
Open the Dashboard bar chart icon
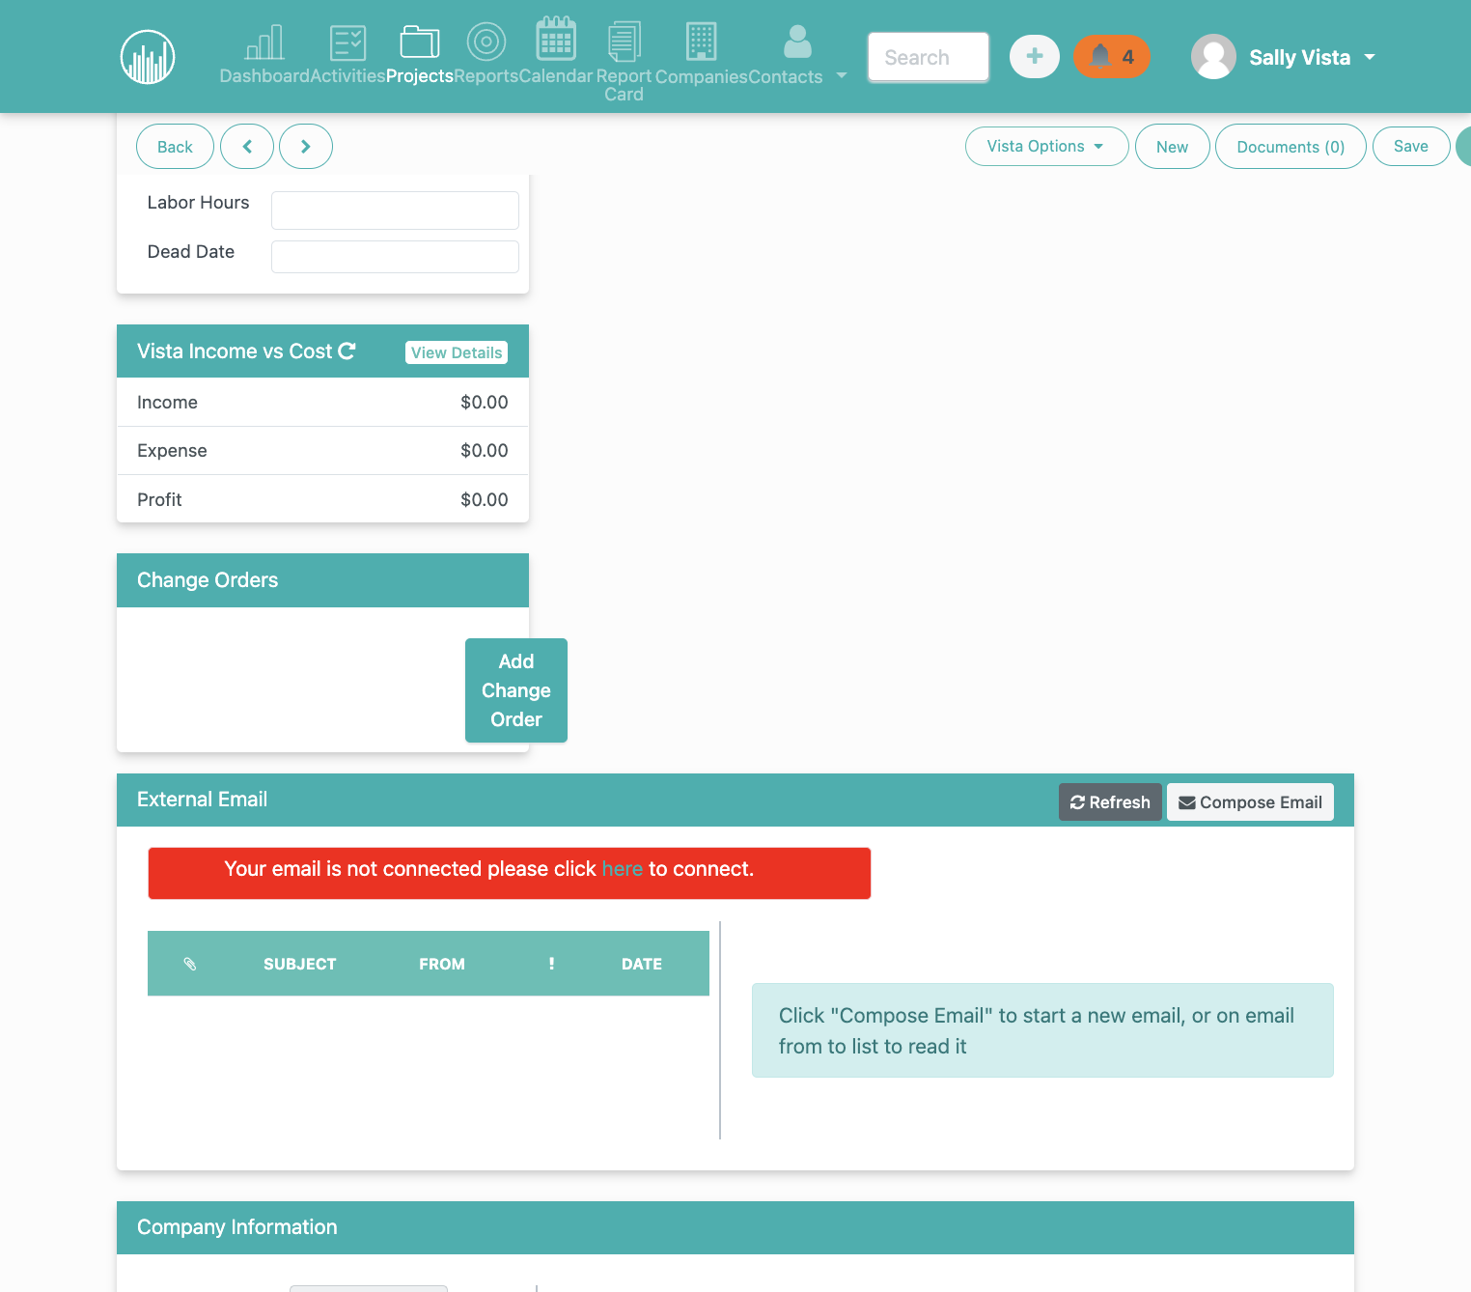(264, 42)
